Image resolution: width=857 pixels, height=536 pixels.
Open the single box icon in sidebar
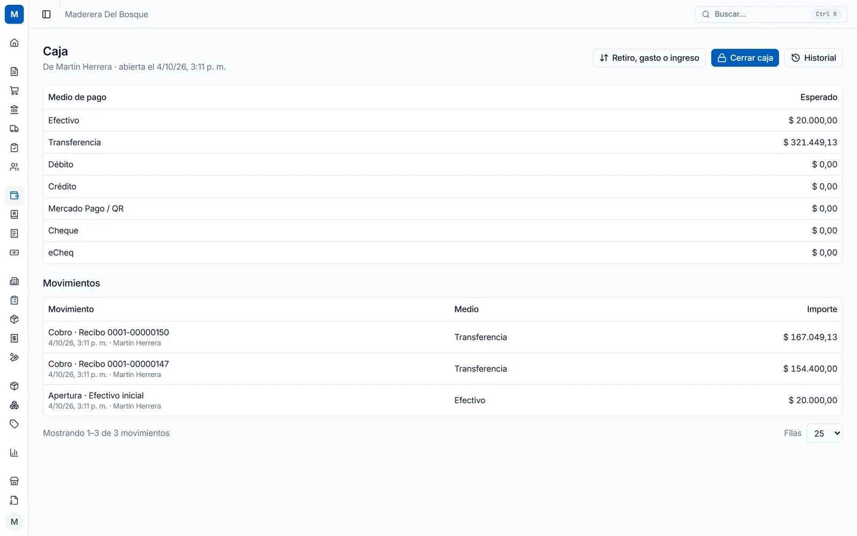(14, 386)
